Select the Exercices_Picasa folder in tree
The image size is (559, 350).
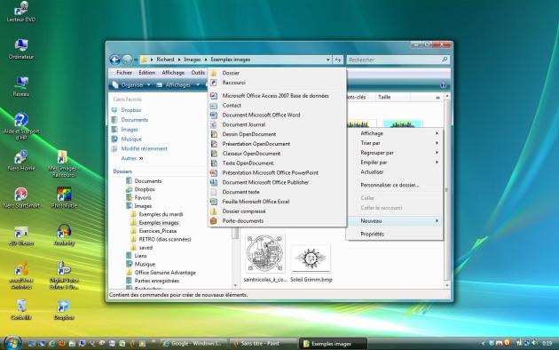[158, 231]
